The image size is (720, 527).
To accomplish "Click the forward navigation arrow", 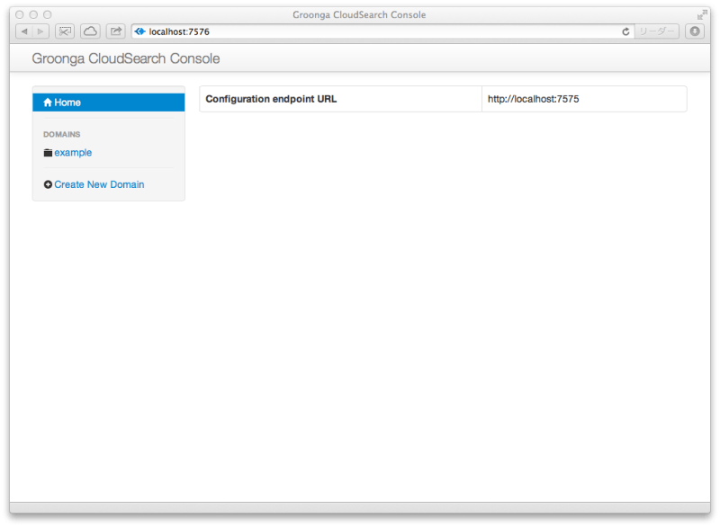I will [40, 31].
